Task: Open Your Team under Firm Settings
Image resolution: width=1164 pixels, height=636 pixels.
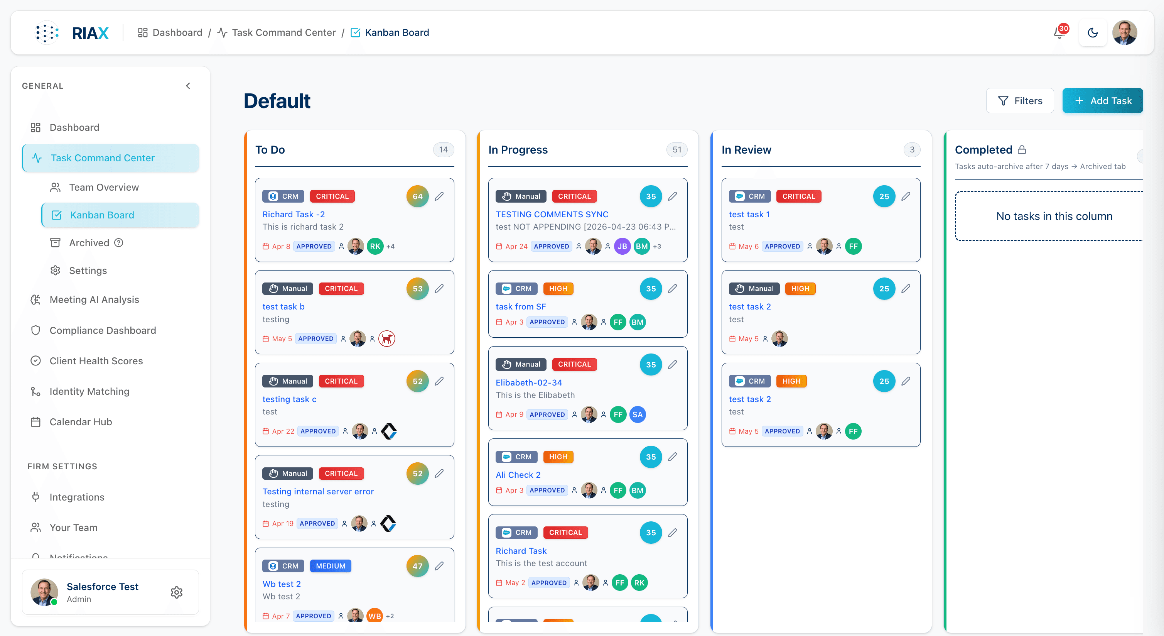Action: click(x=110, y=528)
